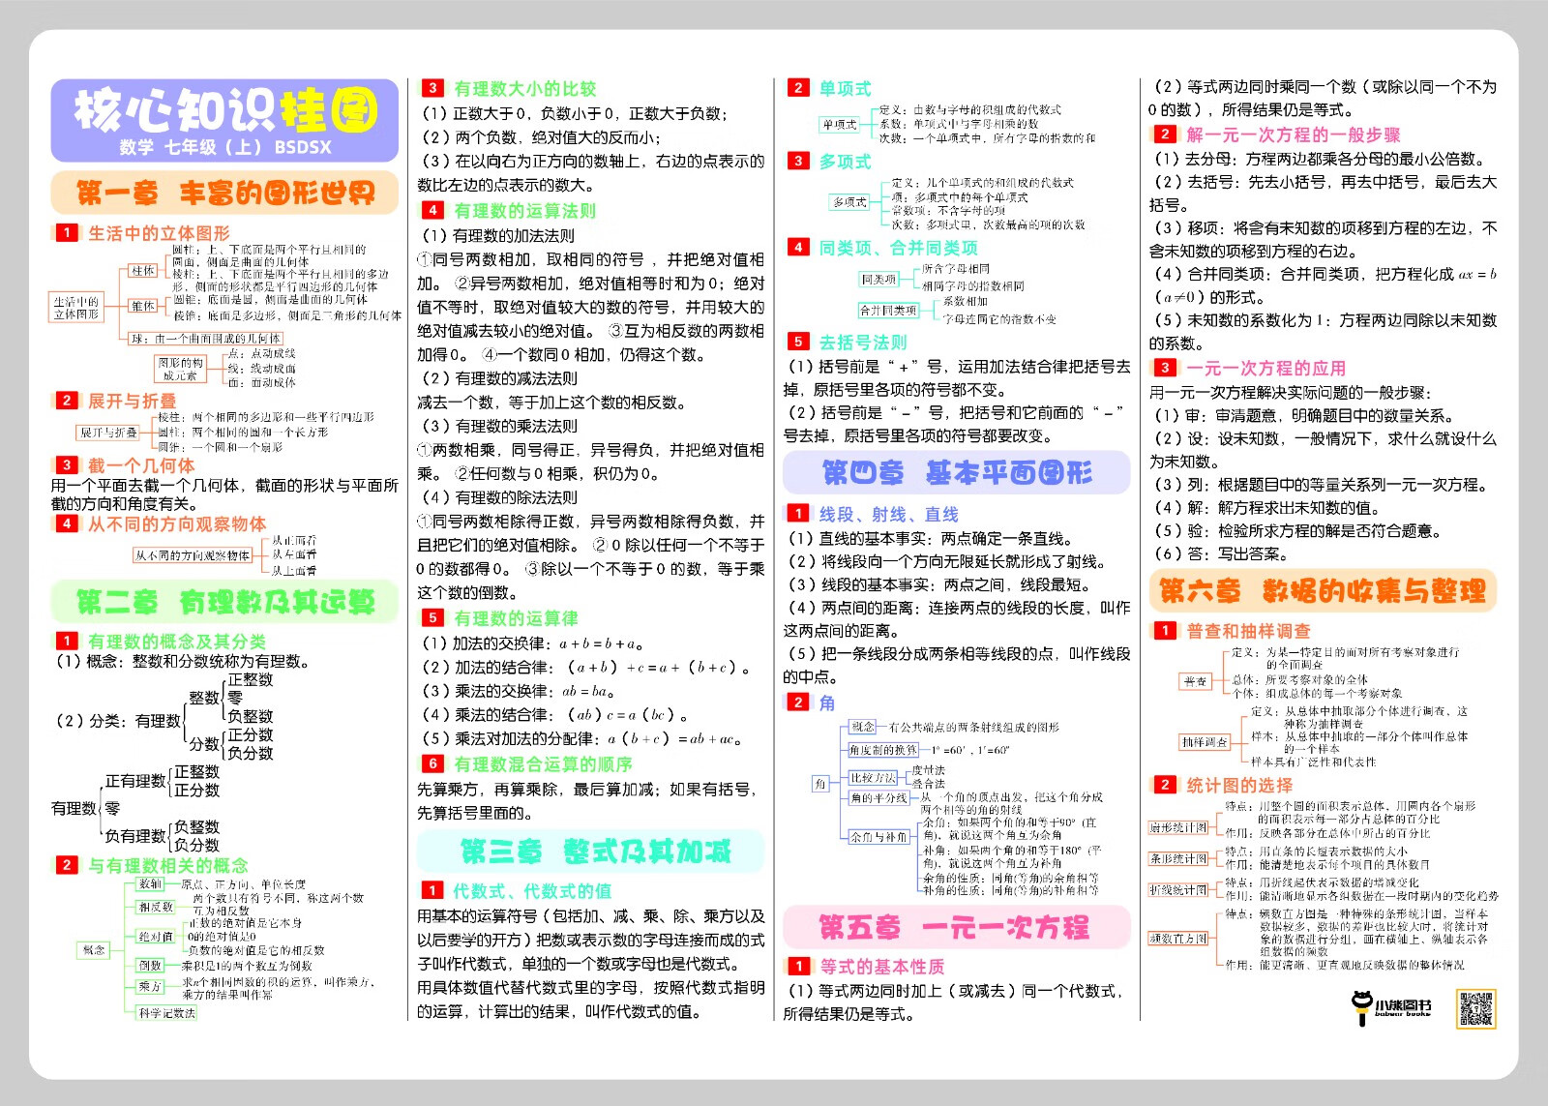
Task: Click the 柱体 node in the solid figures diagram
Action: (144, 271)
